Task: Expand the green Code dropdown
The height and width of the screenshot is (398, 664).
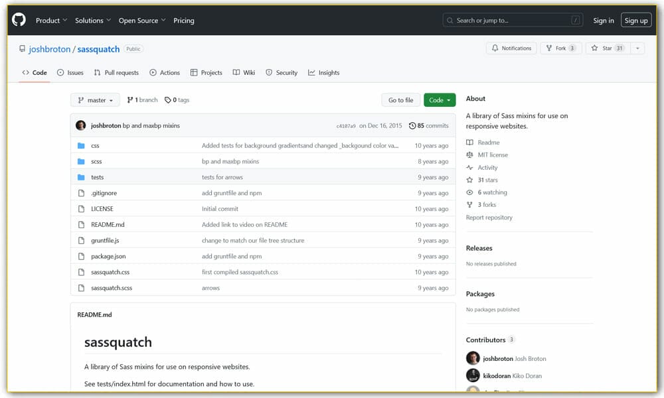Action: point(440,100)
